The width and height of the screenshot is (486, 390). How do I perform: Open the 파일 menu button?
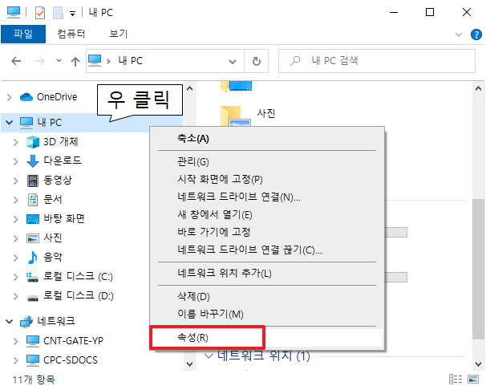point(22,35)
